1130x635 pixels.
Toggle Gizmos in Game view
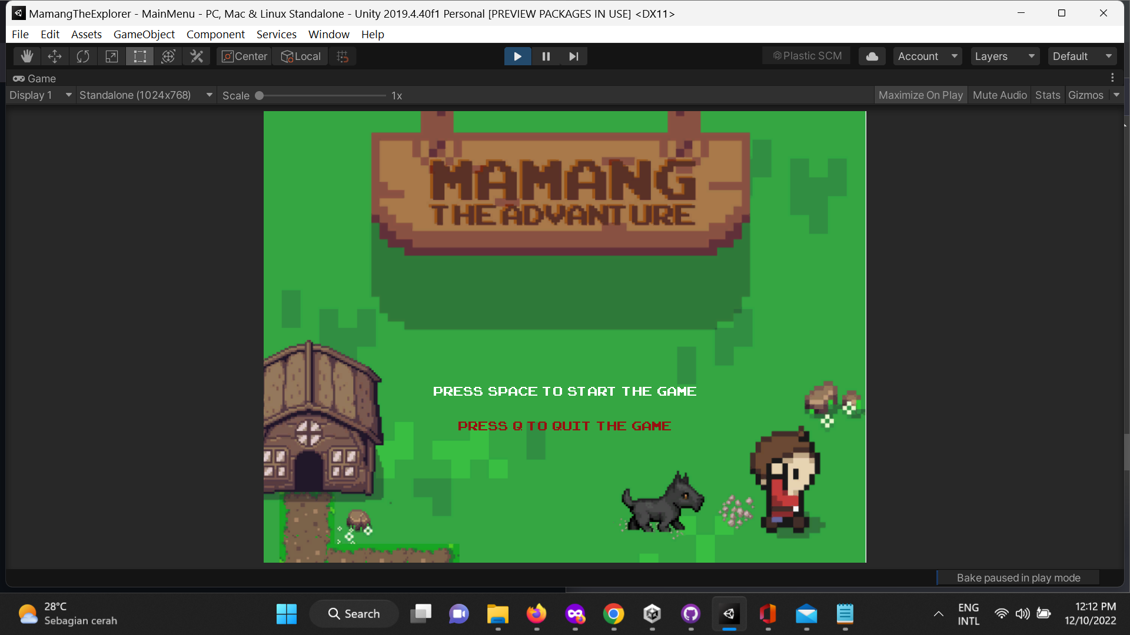point(1086,95)
